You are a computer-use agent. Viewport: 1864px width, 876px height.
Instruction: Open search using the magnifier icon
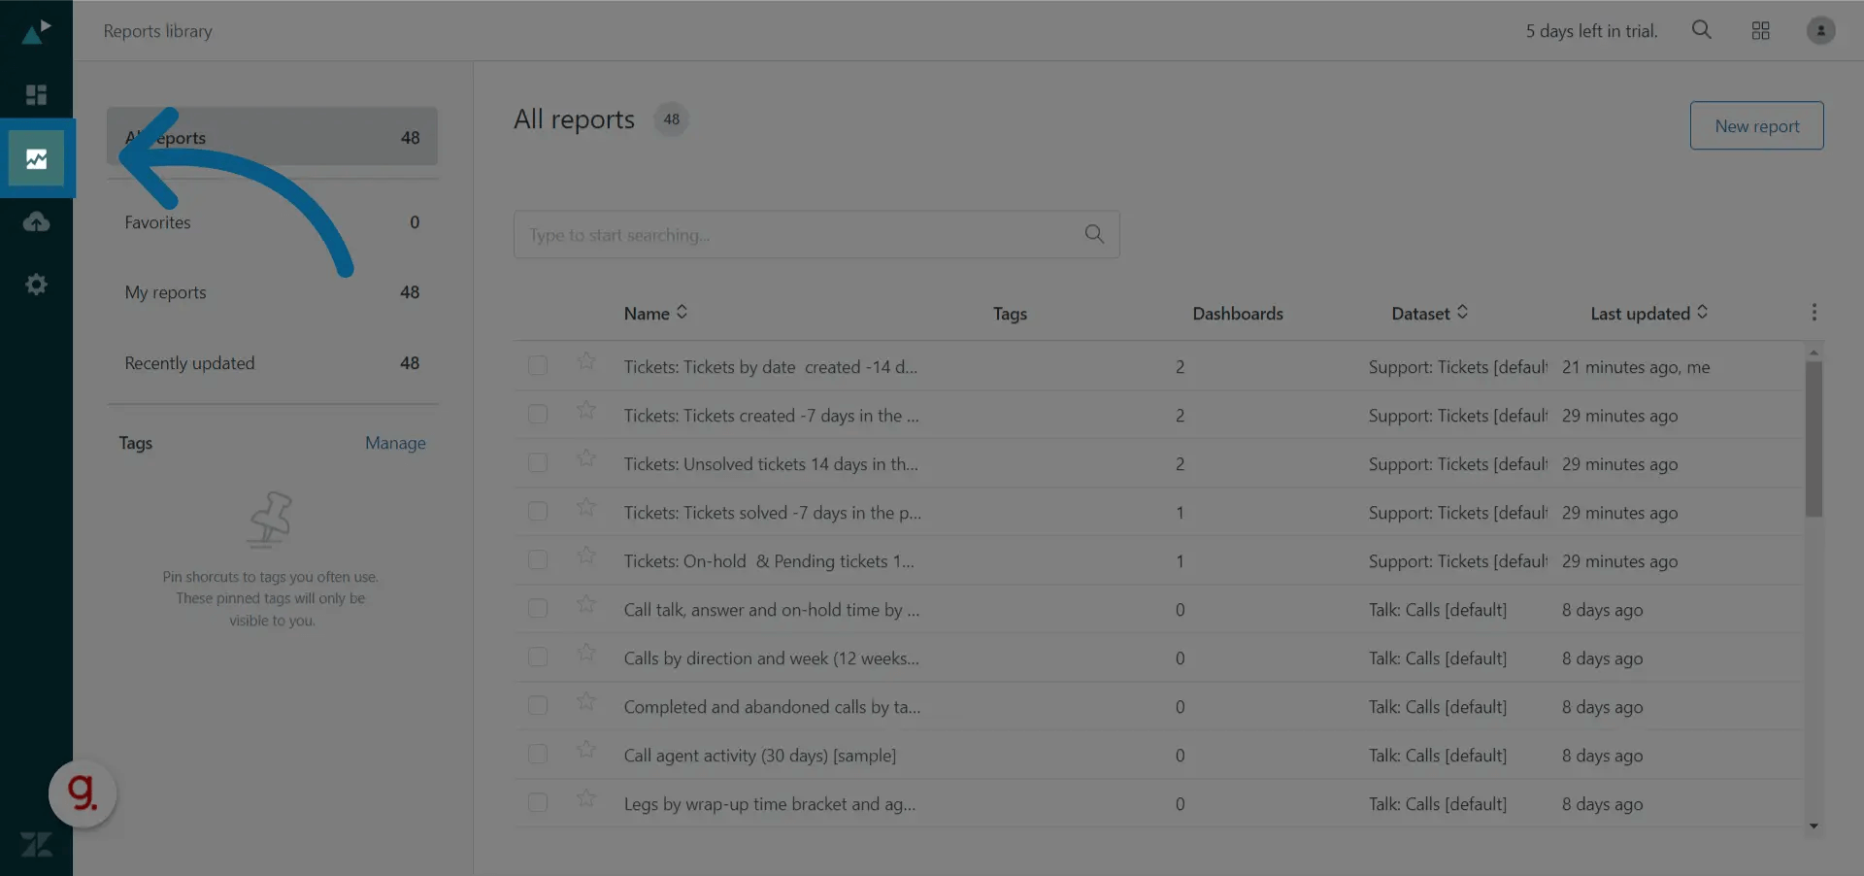(1701, 30)
